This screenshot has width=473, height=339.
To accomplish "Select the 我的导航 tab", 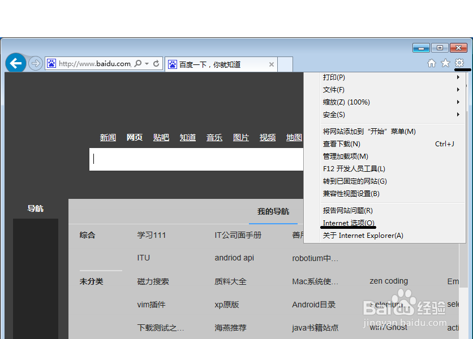I will [x=273, y=211].
